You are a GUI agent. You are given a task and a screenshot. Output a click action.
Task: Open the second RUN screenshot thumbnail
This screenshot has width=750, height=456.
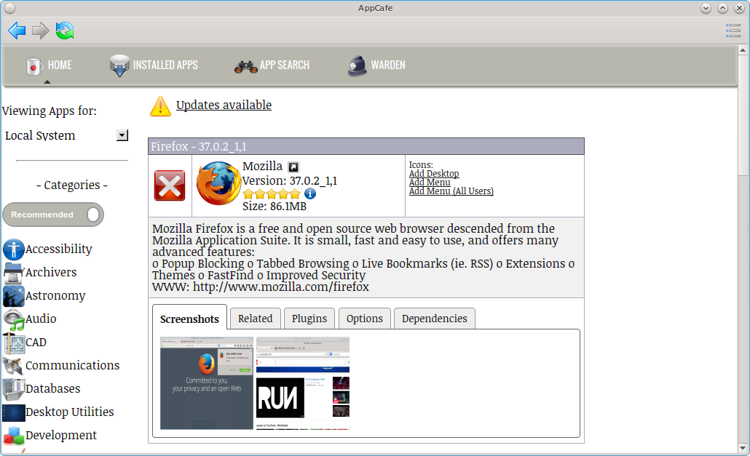(303, 383)
